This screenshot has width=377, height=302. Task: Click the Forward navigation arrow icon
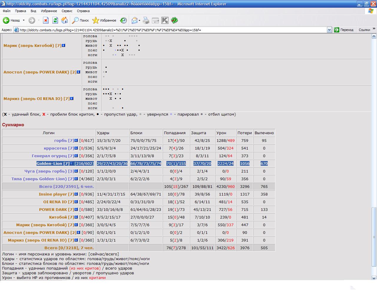pos(32,20)
